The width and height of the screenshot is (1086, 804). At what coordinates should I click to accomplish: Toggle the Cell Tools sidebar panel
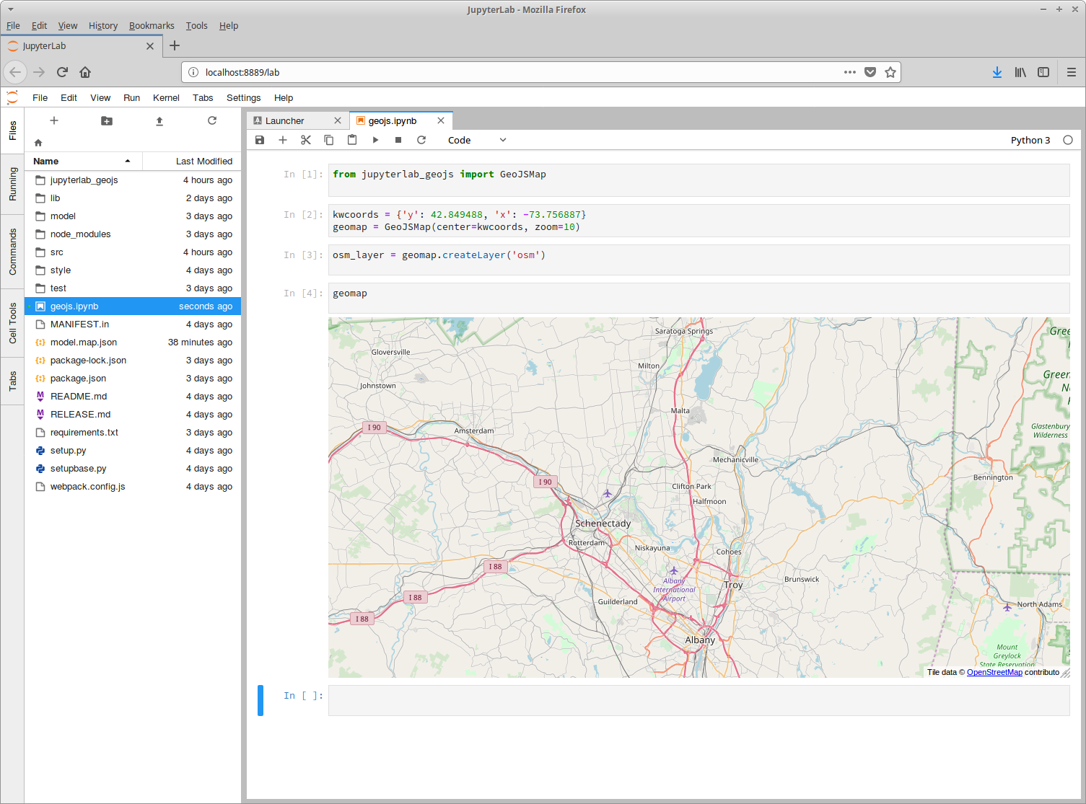[x=12, y=322]
